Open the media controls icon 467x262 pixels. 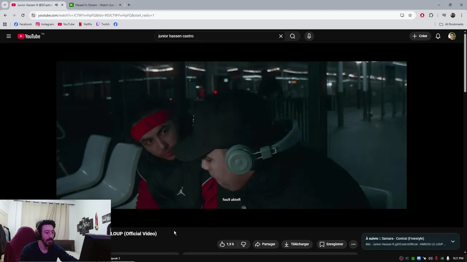click(444, 15)
